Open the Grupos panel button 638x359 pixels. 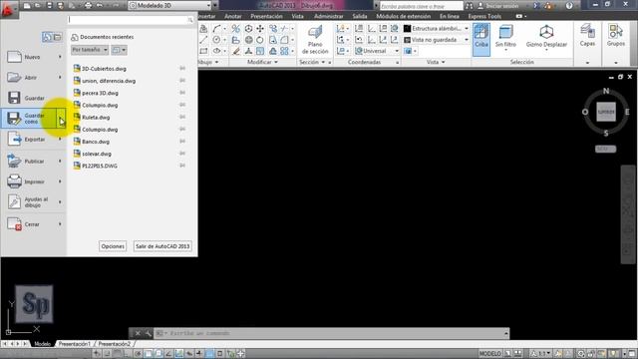pyautogui.click(x=616, y=36)
